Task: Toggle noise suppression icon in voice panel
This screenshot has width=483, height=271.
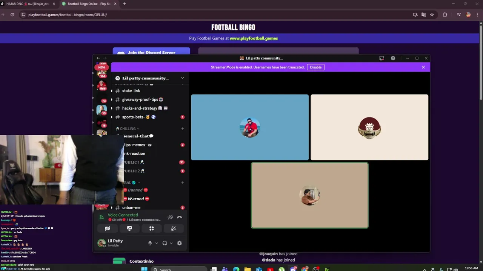Action: [x=170, y=217]
